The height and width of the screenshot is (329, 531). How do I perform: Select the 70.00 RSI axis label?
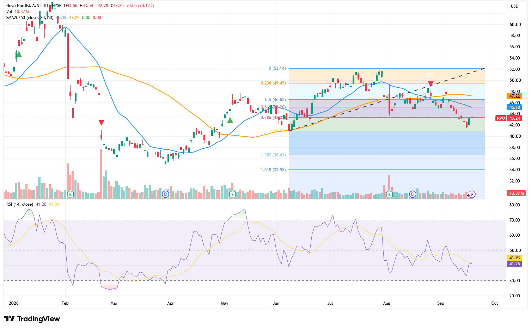pos(515,220)
